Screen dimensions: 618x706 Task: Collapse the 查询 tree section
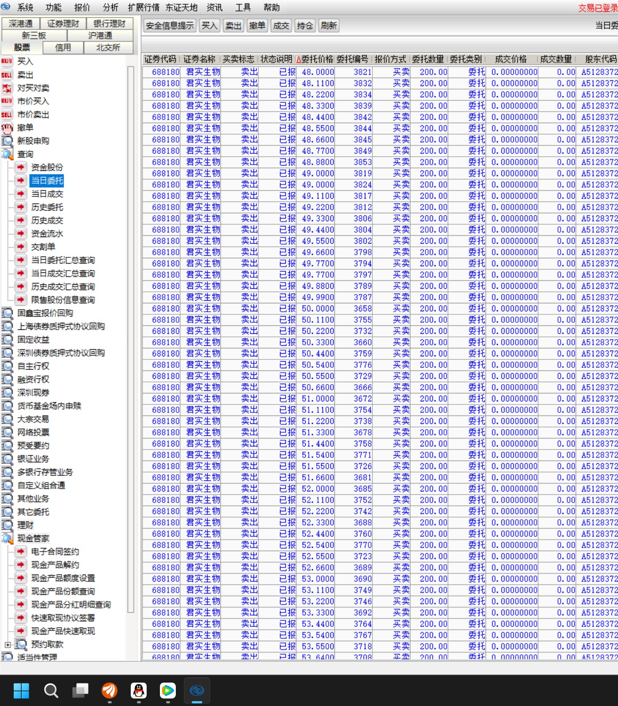(x=7, y=154)
